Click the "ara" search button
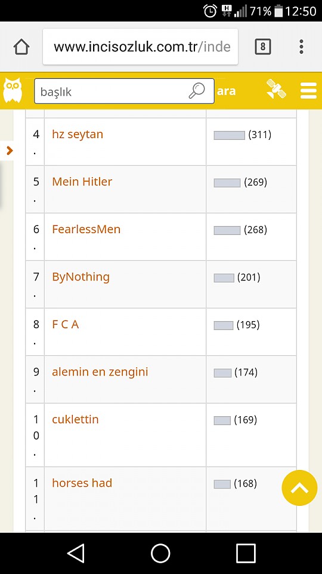The image size is (322, 574). [x=227, y=91]
